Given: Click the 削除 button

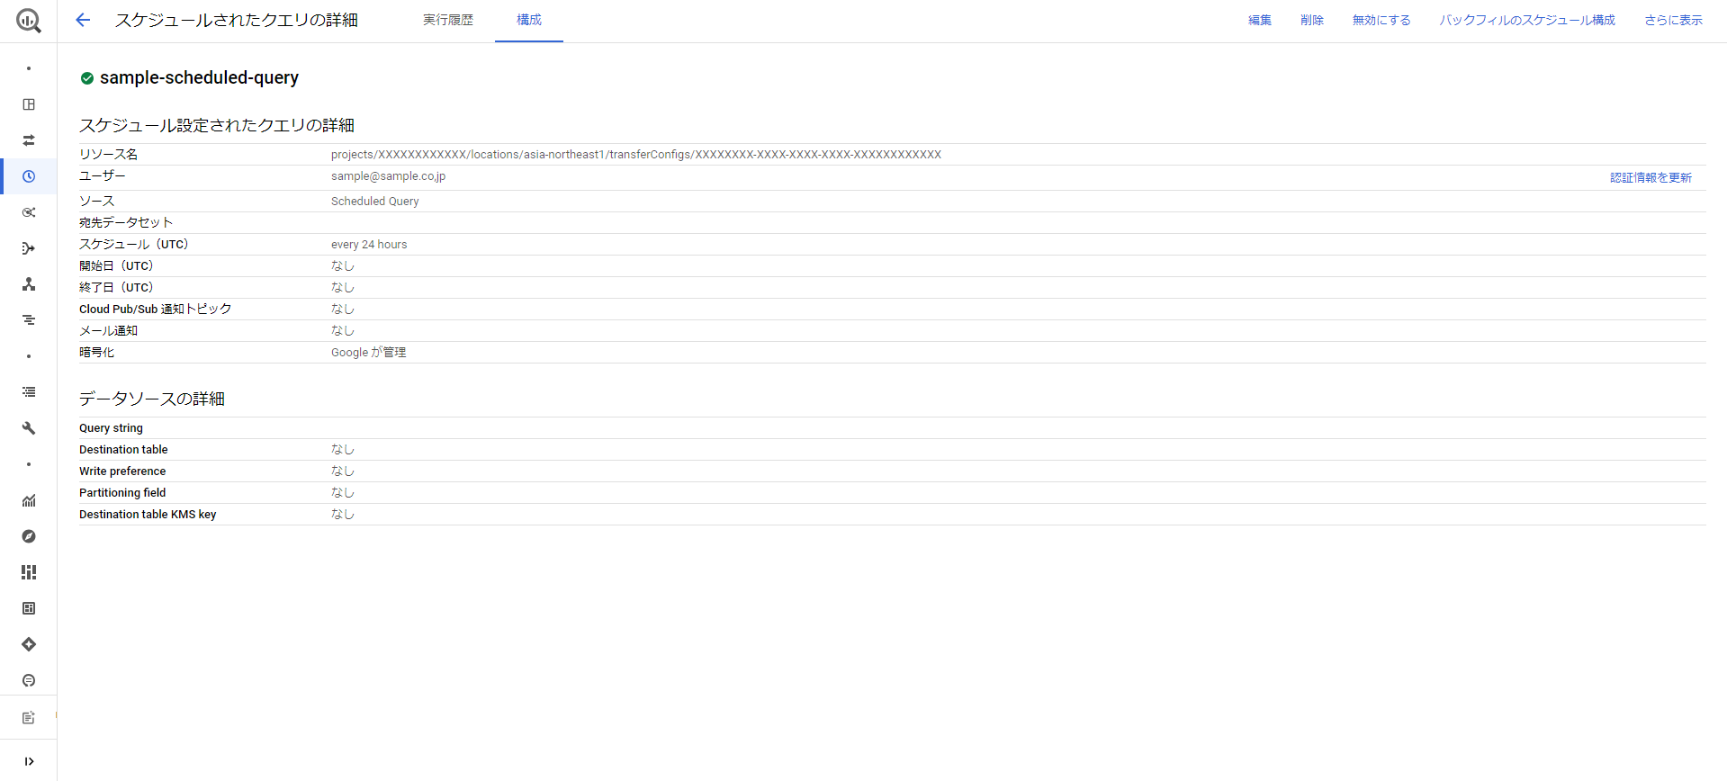Looking at the screenshot, I should (x=1312, y=20).
